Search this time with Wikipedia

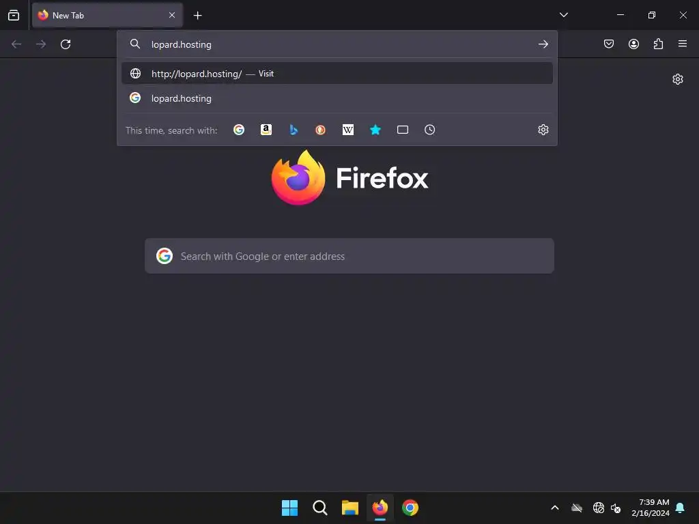(347, 130)
